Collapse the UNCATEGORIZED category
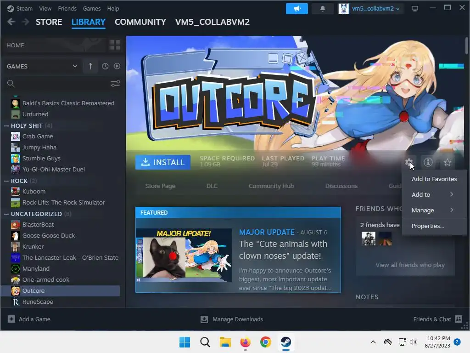The width and height of the screenshot is (470, 353). 6,214
